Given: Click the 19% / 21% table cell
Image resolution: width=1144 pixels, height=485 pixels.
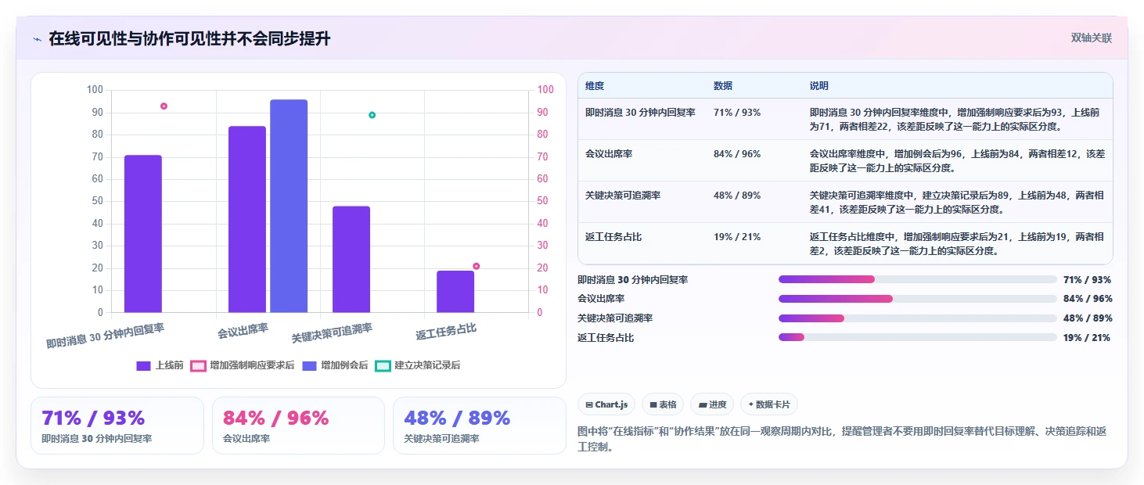Looking at the screenshot, I should (737, 237).
